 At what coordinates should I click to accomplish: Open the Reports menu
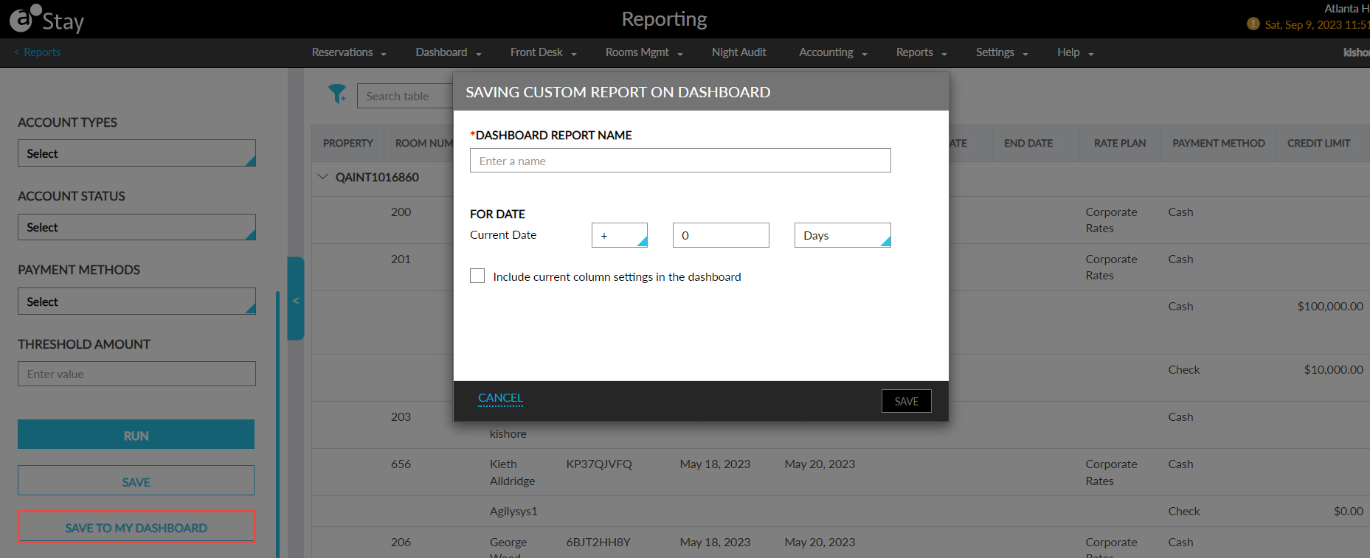point(921,52)
